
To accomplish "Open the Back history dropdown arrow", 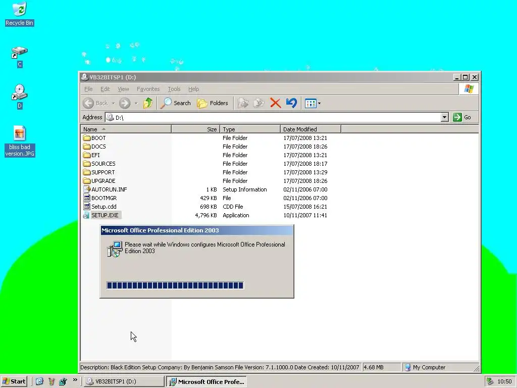I will 113,103.
